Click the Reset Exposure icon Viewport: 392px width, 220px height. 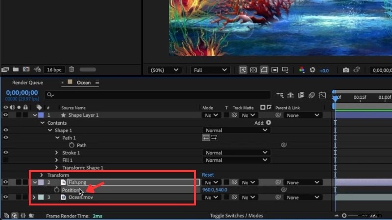313,70
